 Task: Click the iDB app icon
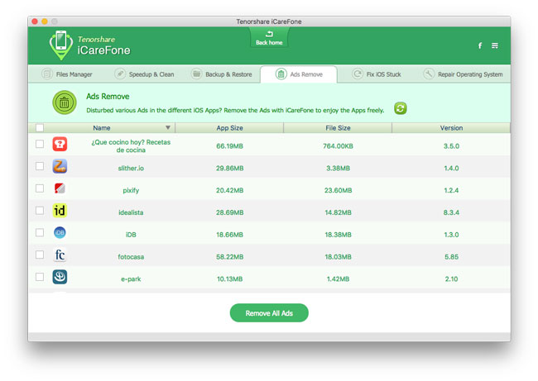pyautogui.click(x=60, y=233)
